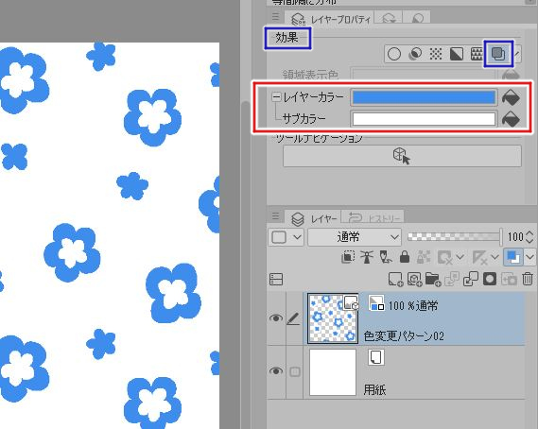Click the Enable mask icon
Screen dimensions: 538x429
click(x=445, y=257)
